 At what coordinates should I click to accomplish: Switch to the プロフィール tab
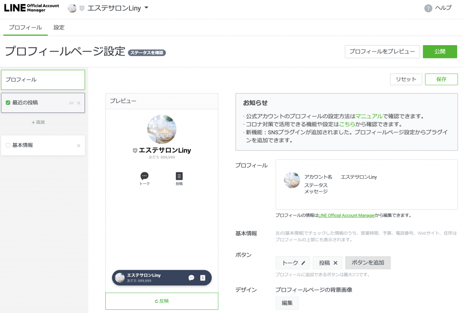[25, 28]
